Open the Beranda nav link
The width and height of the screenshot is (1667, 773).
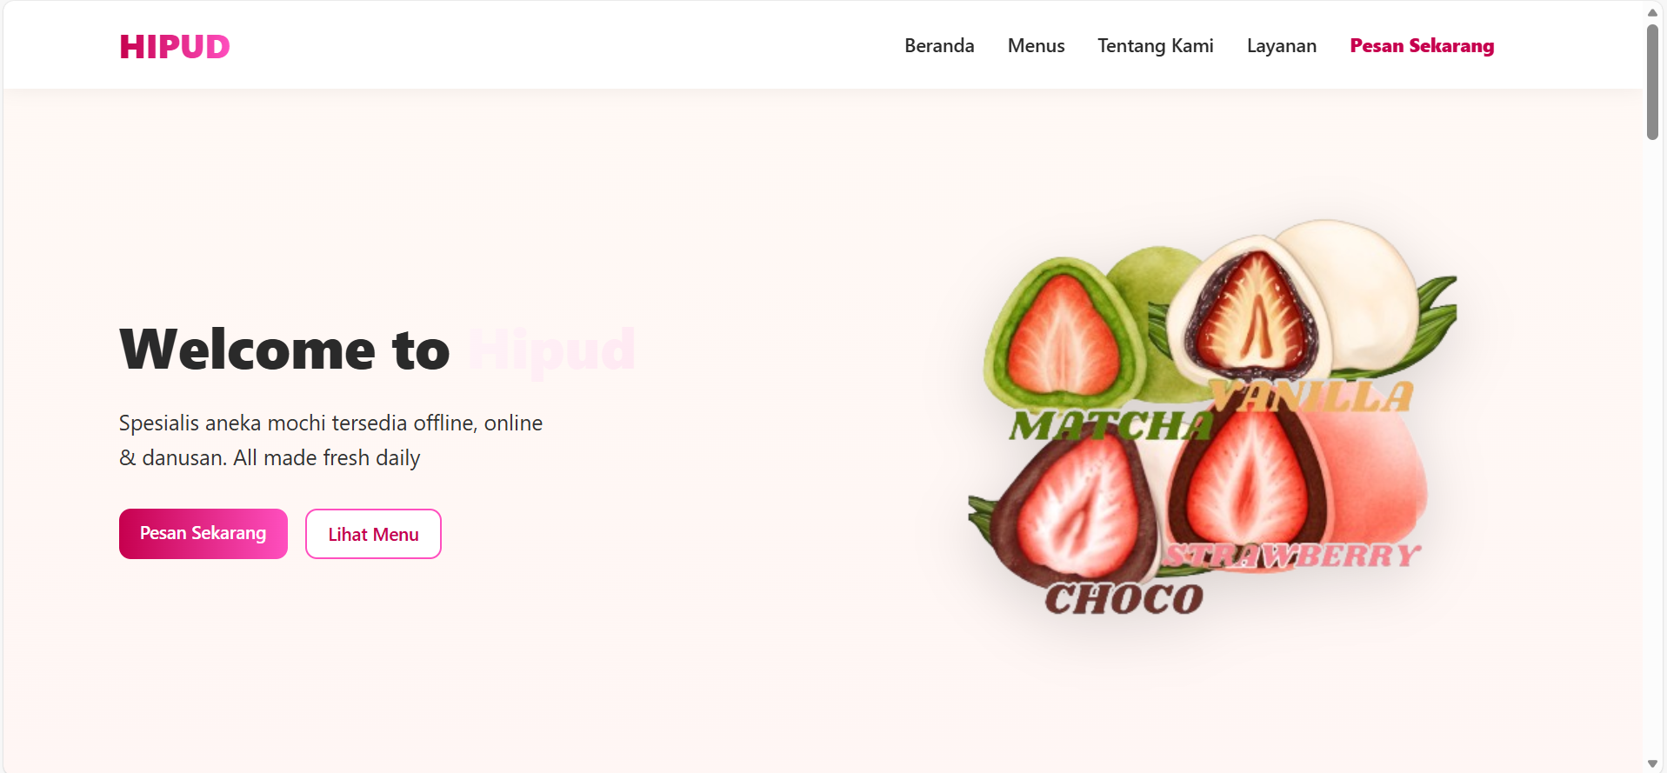[x=939, y=46]
